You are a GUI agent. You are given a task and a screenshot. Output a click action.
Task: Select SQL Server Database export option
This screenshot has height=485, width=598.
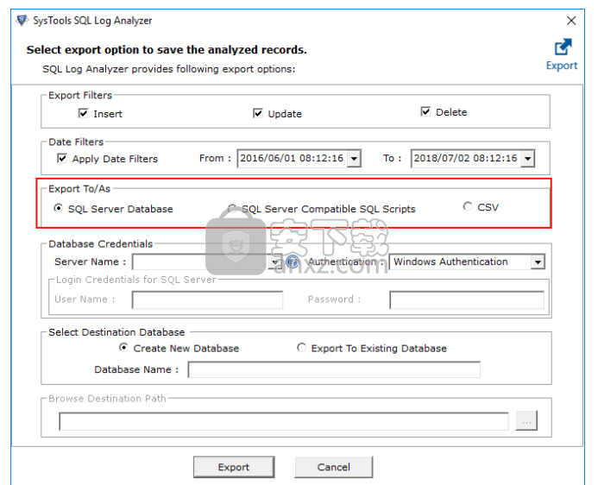pyautogui.click(x=58, y=208)
